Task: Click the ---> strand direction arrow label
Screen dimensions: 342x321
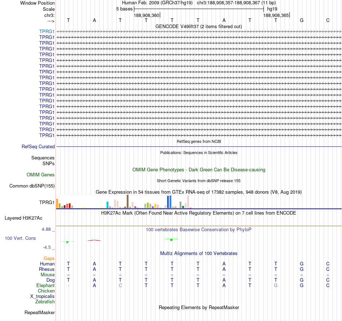Action: tap(51, 21)
